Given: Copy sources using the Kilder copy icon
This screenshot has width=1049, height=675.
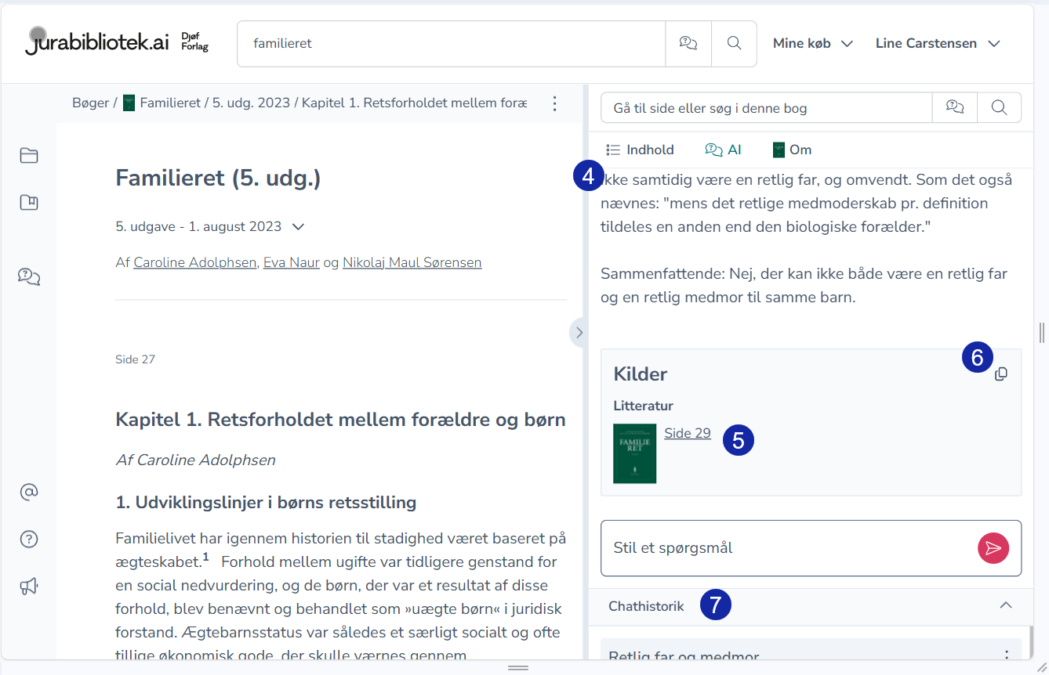Looking at the screenshot, I should click(x=1000, y=374).
